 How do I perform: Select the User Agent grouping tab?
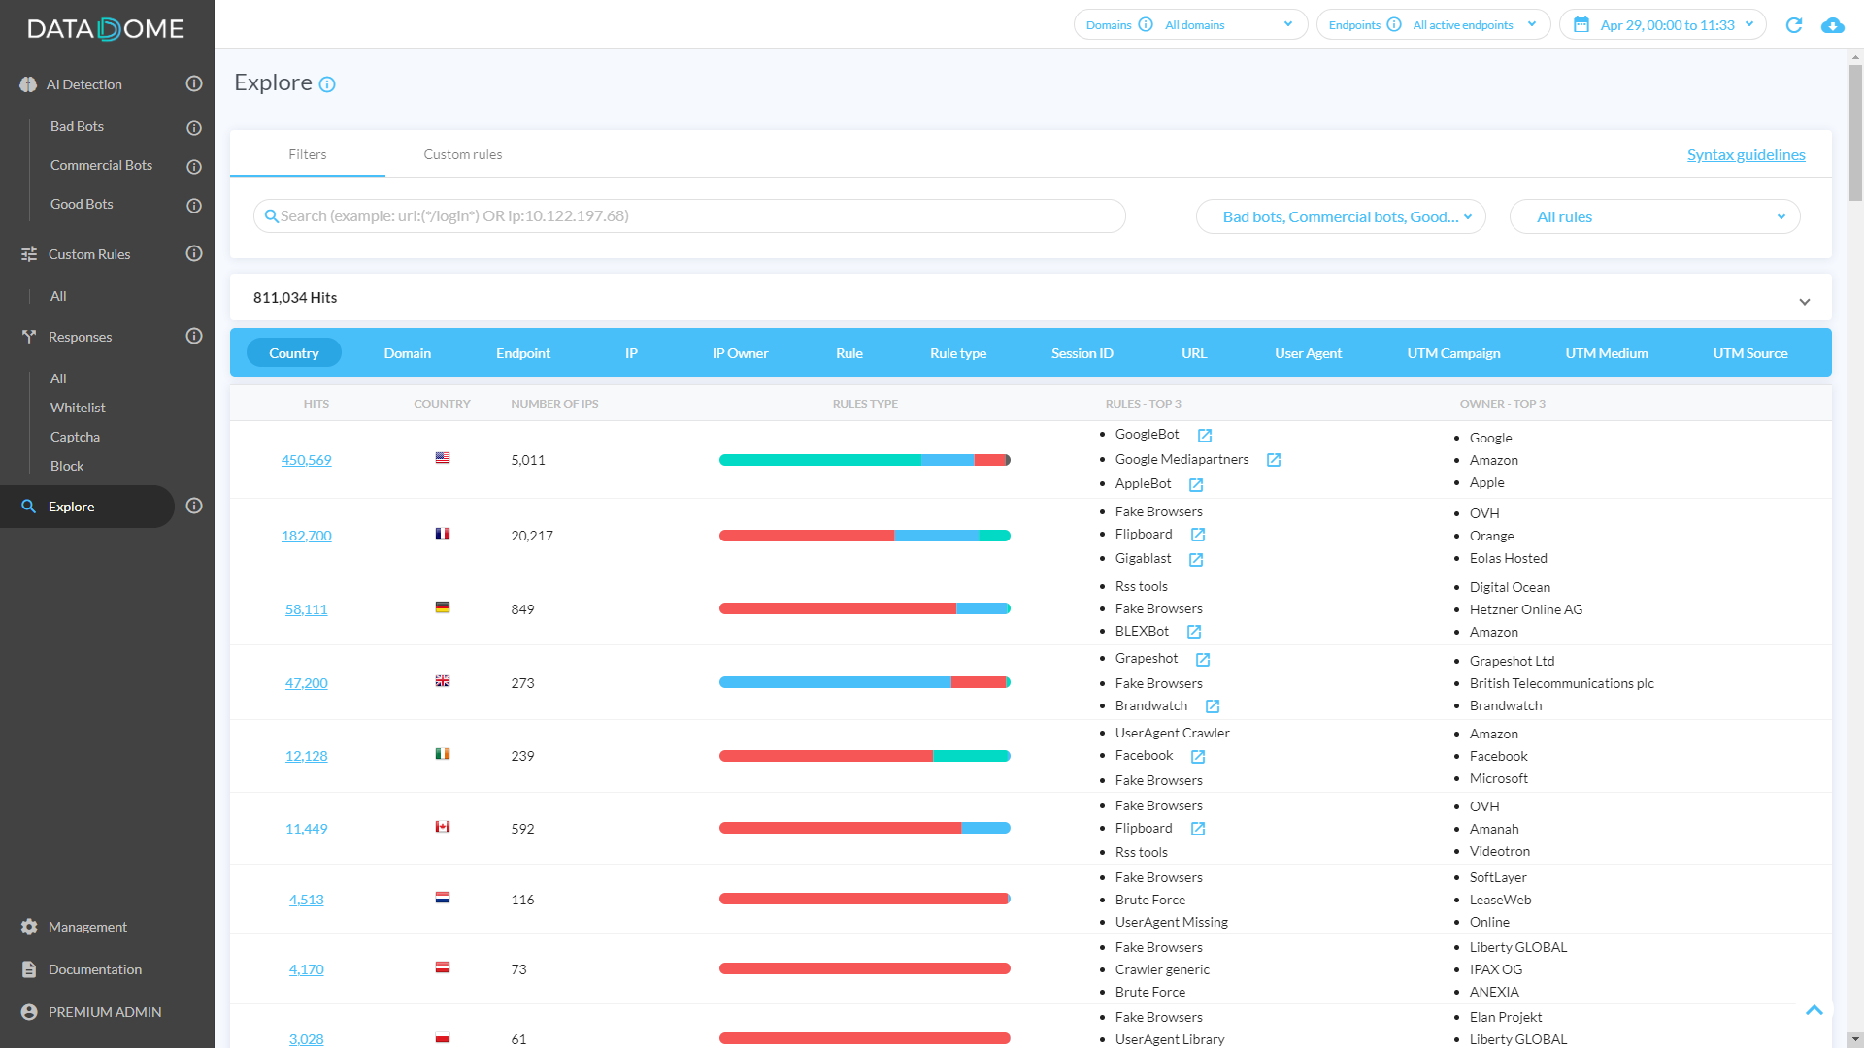pos(1308,353)
